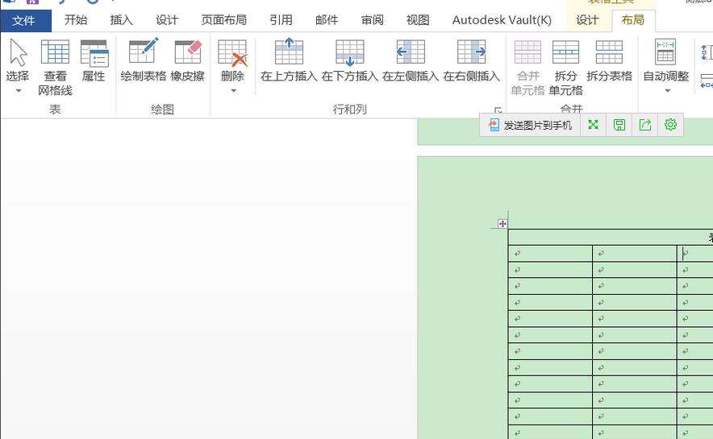The width and height of the screenshot is (713, 439).
Task: Select the 橡皮擦 eraser tool
Action: 187,60
